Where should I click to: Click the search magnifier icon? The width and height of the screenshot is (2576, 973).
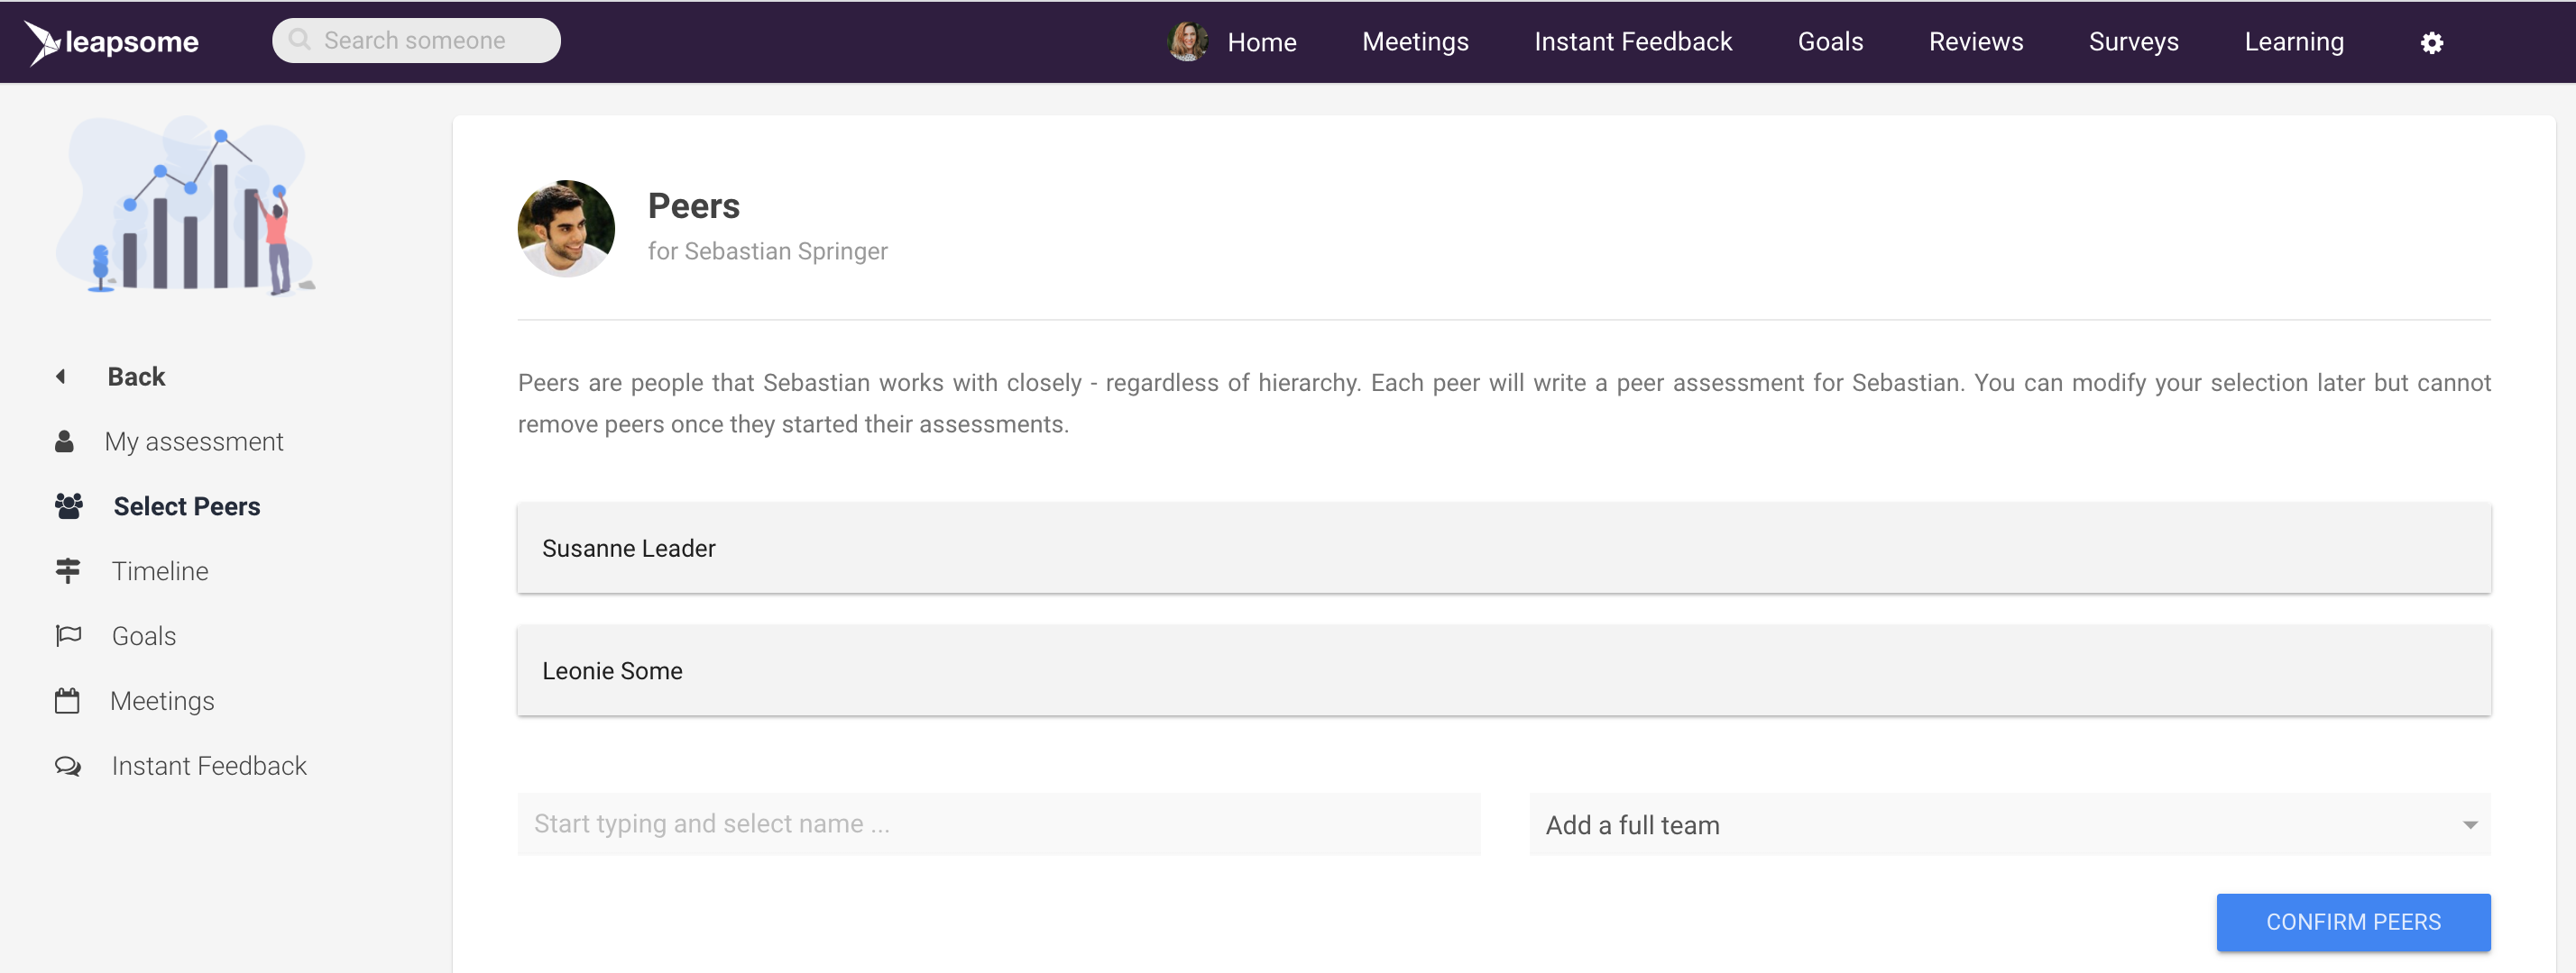(x=299, y=40)
